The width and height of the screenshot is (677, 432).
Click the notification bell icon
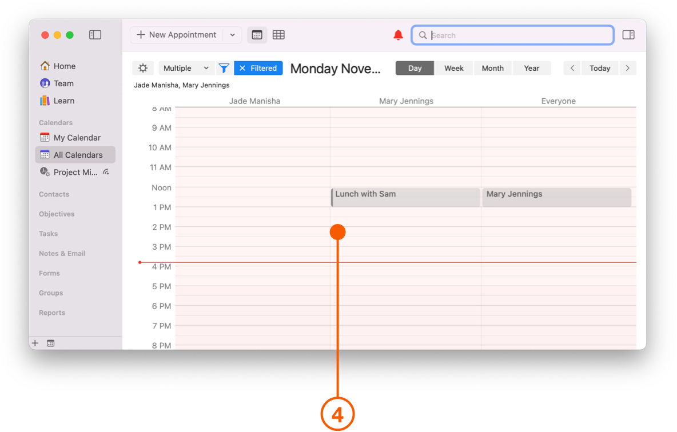(398, 35)
